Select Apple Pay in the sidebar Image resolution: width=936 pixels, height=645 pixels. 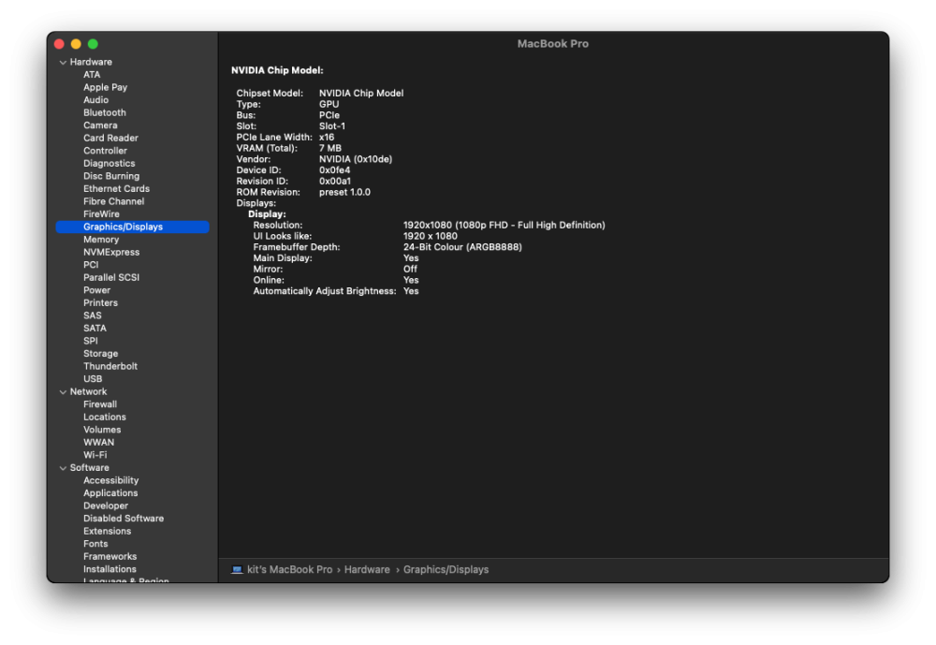coord(105,87)
